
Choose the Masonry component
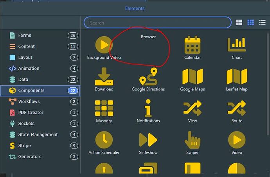point(104,111)
